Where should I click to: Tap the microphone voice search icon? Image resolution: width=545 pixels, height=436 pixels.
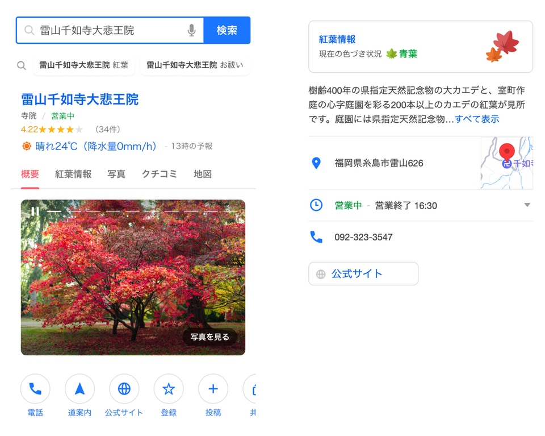point(192,31)
